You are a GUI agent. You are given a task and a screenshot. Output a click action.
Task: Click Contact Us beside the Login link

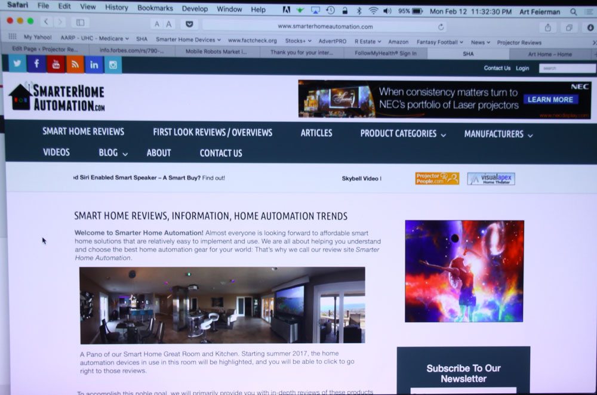coord(497,68)
